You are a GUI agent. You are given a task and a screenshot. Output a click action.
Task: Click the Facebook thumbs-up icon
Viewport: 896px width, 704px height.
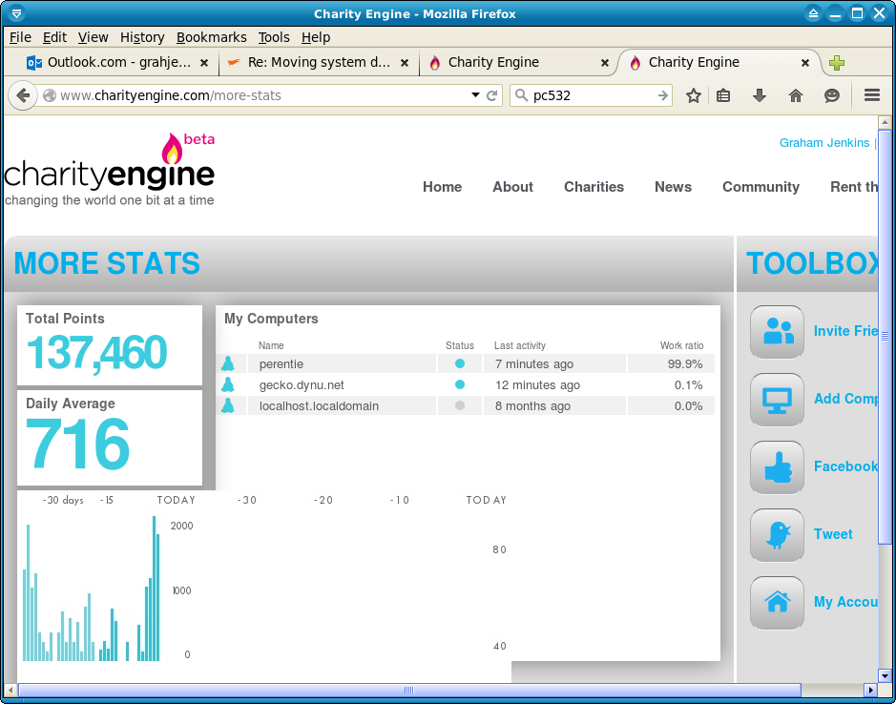point(777,466)
